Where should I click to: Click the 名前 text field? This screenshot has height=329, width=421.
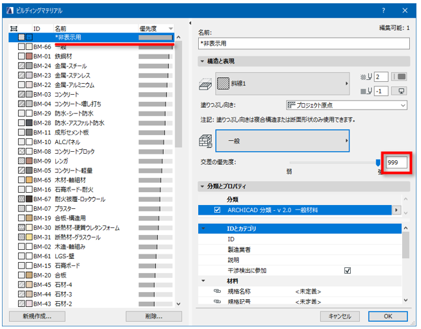[x=303, y=43]
